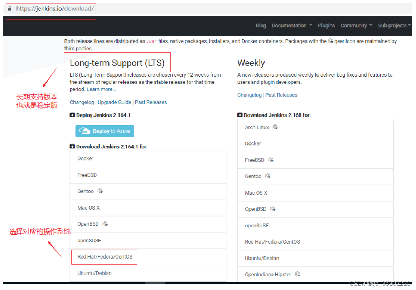Click gear icon next to LTS Gentoo

tap(100, 191)
